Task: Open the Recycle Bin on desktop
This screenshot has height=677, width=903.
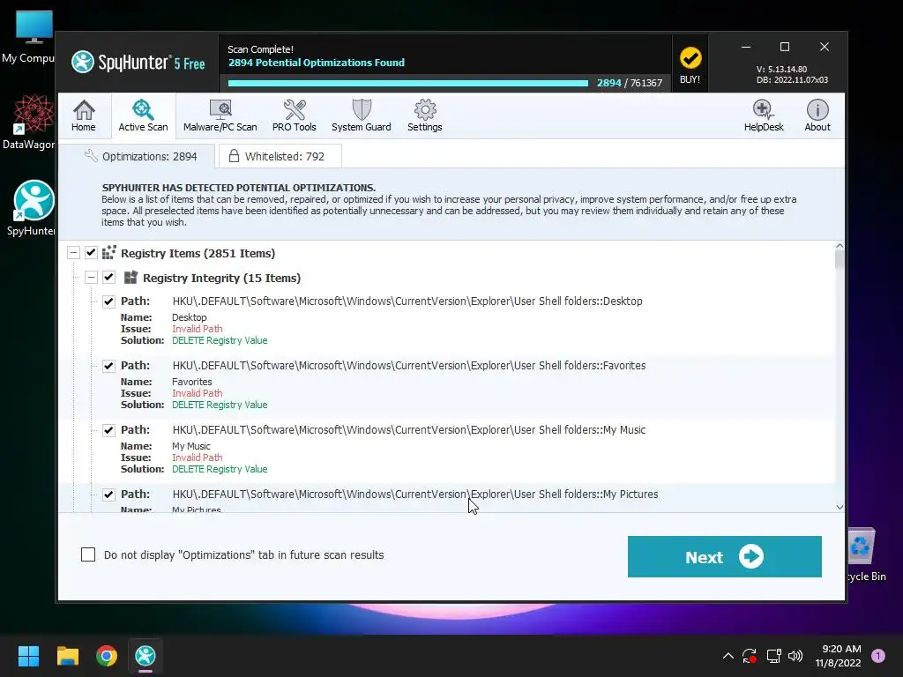Action: click(x=866, y=555)
